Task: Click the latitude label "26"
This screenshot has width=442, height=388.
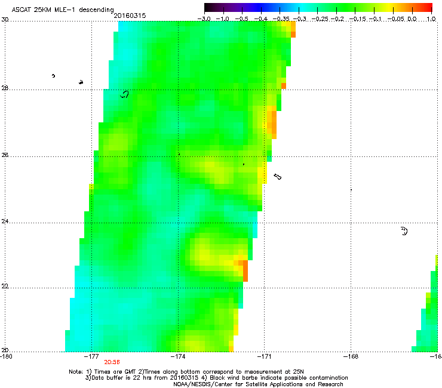Action: pos(5,155)
